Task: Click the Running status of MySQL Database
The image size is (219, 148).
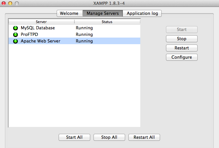Action: [84, 28]
